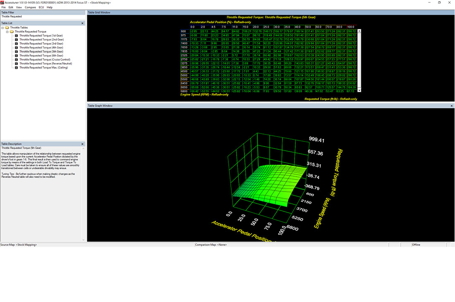Screen dimensions: 455x302
Task: Click cell 106.21 in the 600 RPM row
Action: point(247,31)
